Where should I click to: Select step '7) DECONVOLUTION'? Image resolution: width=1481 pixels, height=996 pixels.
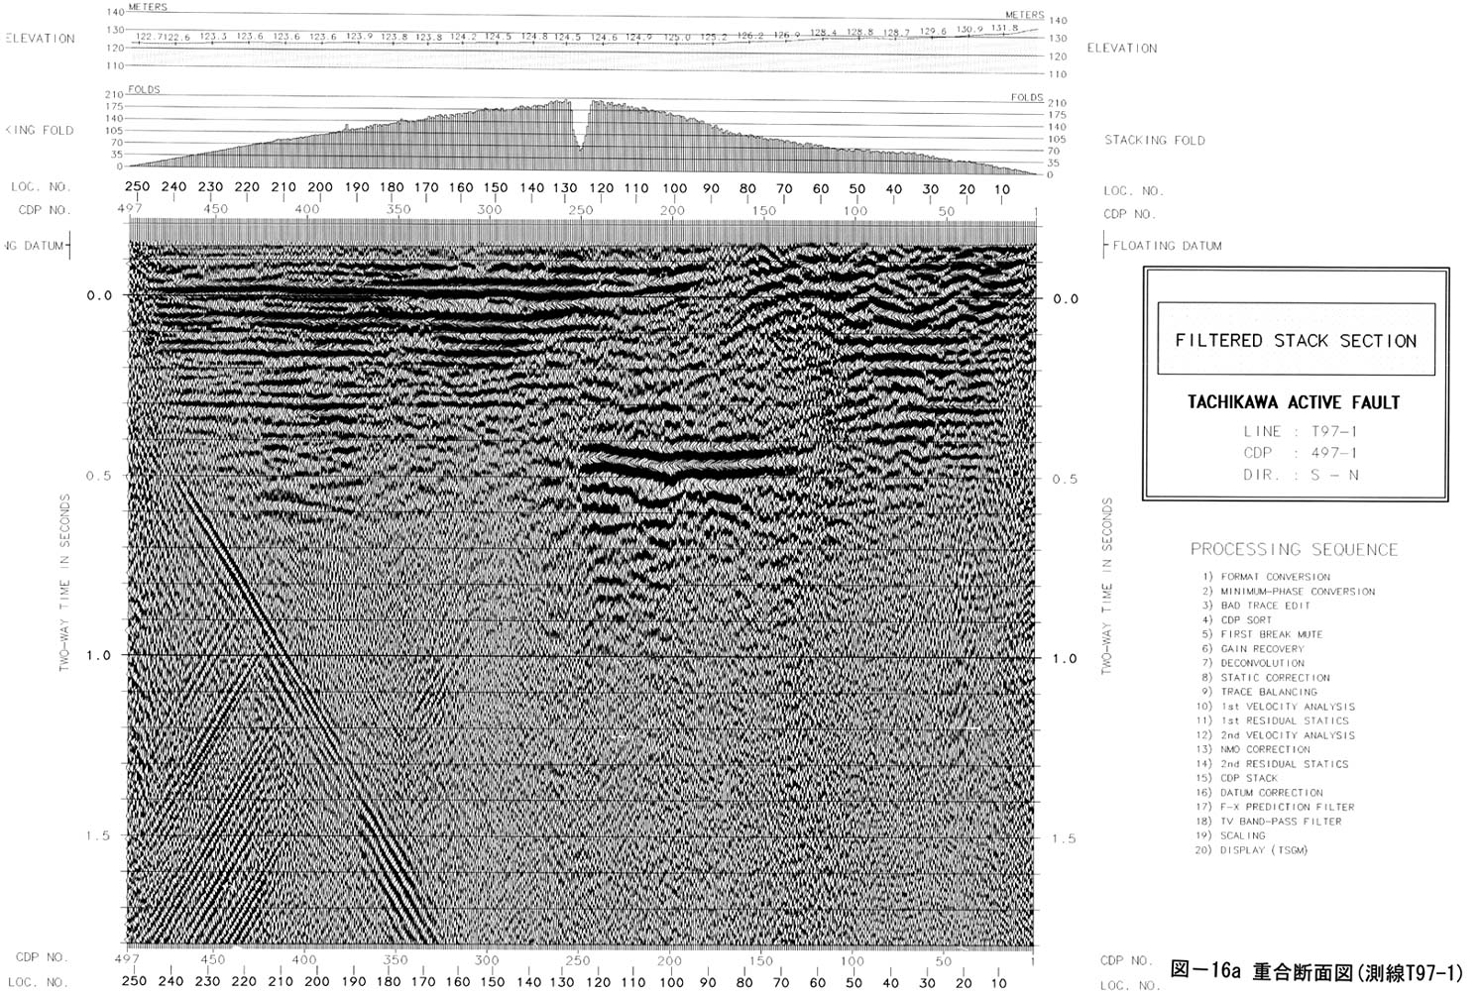tap(1253, 663)
